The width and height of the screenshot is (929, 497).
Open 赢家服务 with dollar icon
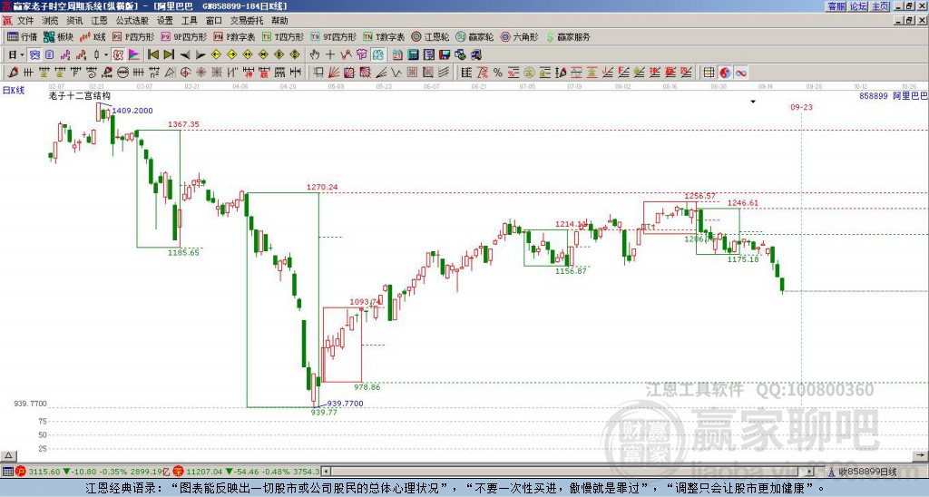pos(568,36)
